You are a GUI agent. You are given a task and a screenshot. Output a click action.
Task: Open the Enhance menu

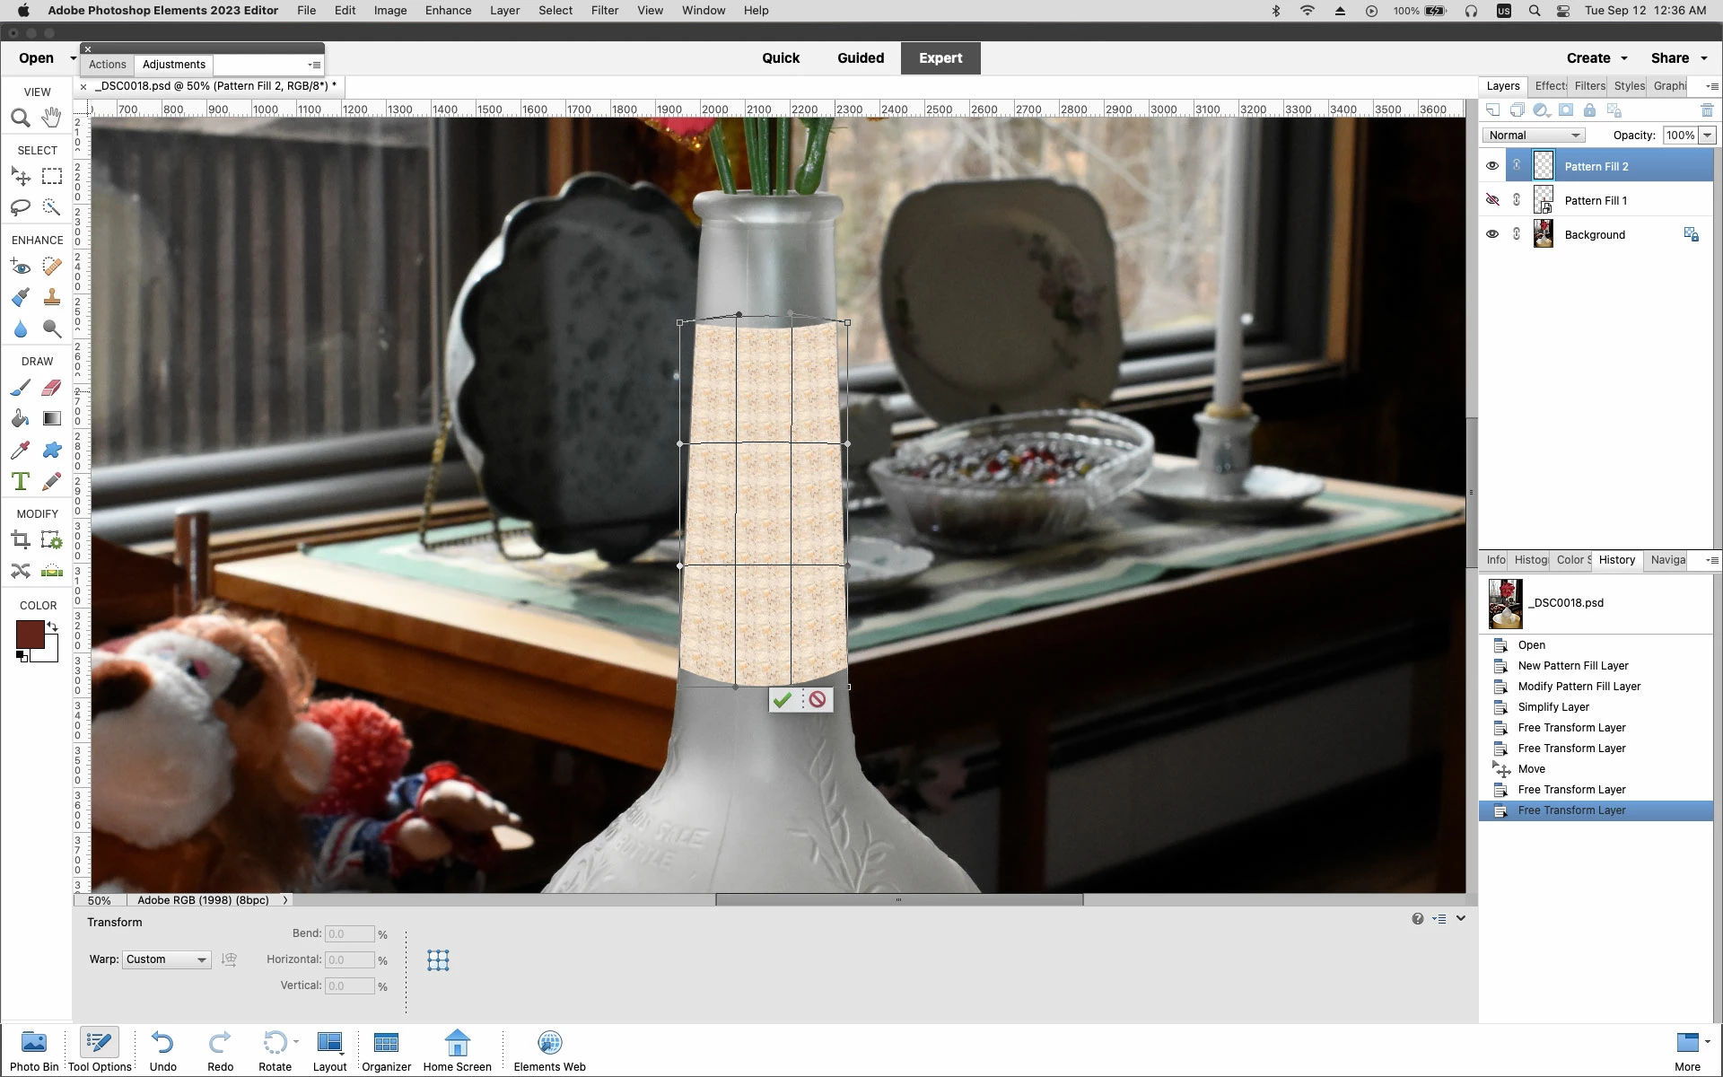tap(448, 11)
